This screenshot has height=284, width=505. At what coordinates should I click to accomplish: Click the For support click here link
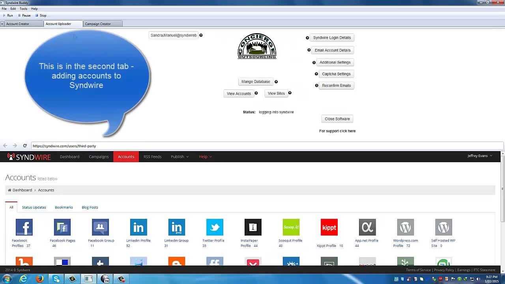[337, 131]
